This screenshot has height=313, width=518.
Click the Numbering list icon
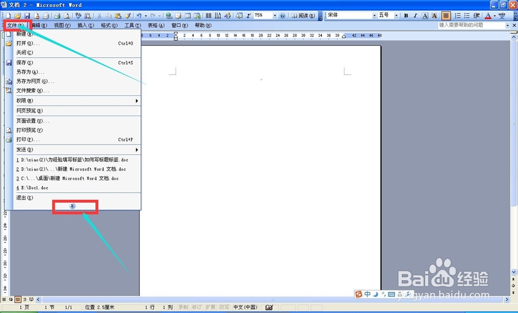[457, 16]
